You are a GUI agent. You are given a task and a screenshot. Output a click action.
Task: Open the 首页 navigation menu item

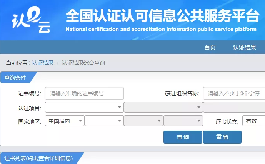click(x=210, y=48)
